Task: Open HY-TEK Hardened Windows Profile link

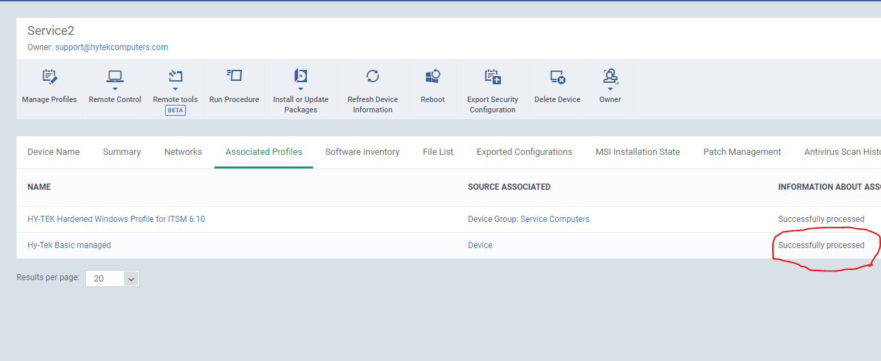Action: [x=116, y=219]
